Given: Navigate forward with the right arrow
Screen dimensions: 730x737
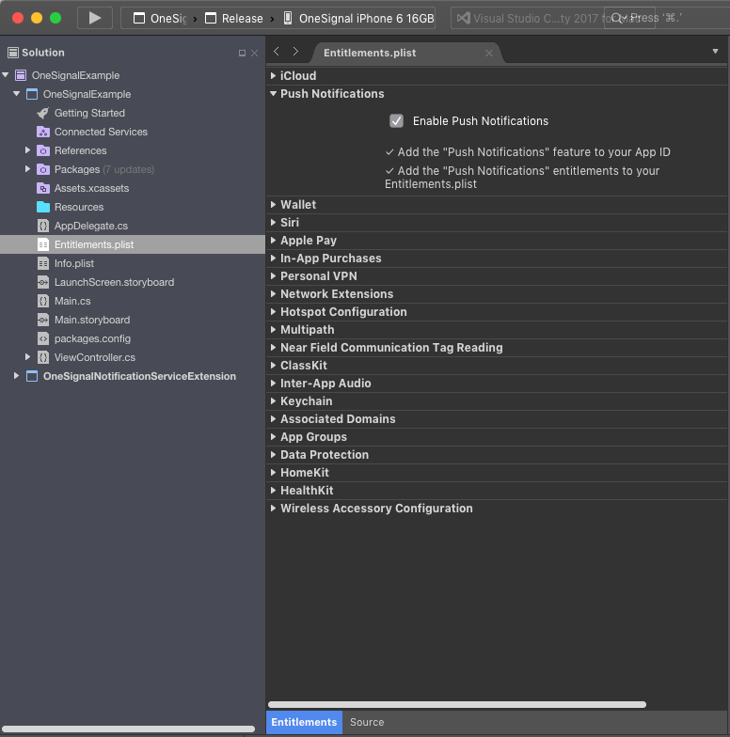Looking at the screenshot, I should [x=295, y=51].
